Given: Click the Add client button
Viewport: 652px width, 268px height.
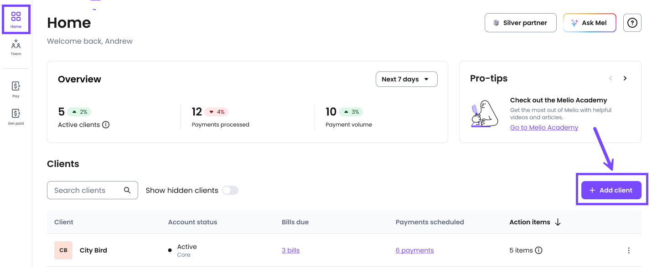Looking at the screenshot, I should pos(611,190).
